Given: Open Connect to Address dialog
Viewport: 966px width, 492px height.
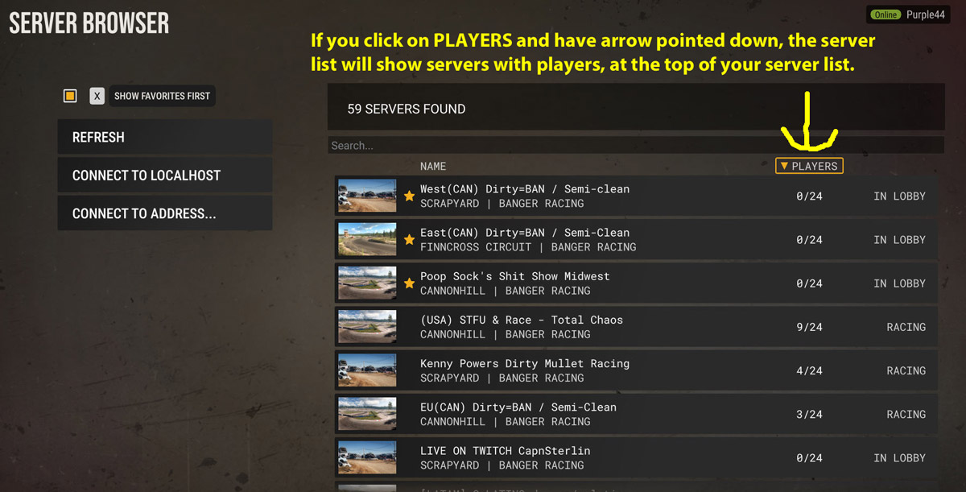Looking at the screenshot, I should click(x=165, y=213).
